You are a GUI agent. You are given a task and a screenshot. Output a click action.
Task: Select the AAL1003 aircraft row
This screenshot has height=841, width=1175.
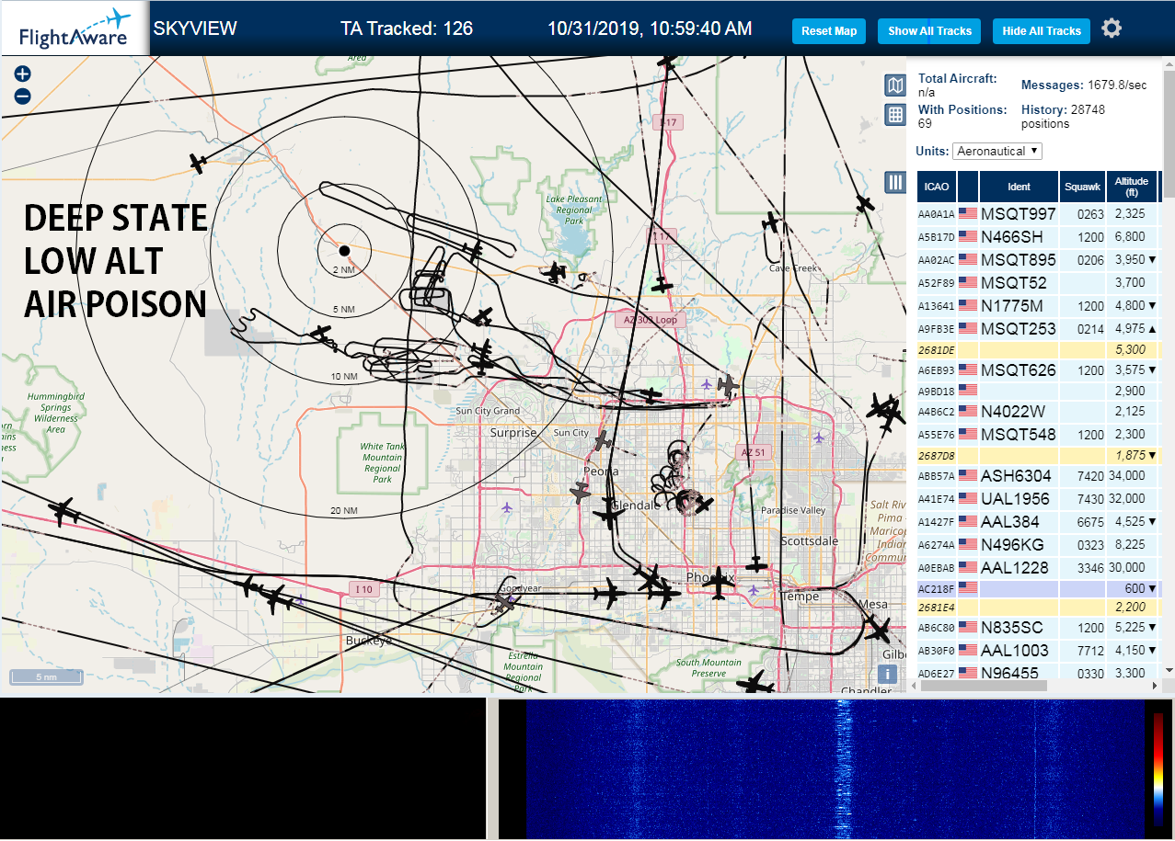[x=1038, y=650]
